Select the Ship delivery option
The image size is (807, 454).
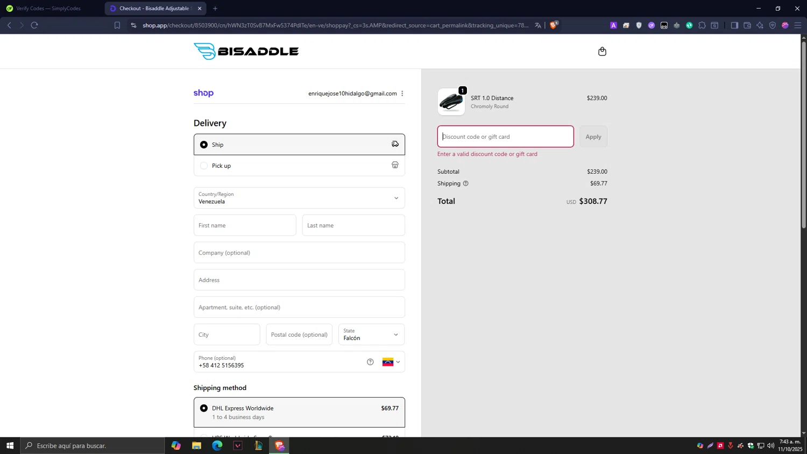coord(299,145)
